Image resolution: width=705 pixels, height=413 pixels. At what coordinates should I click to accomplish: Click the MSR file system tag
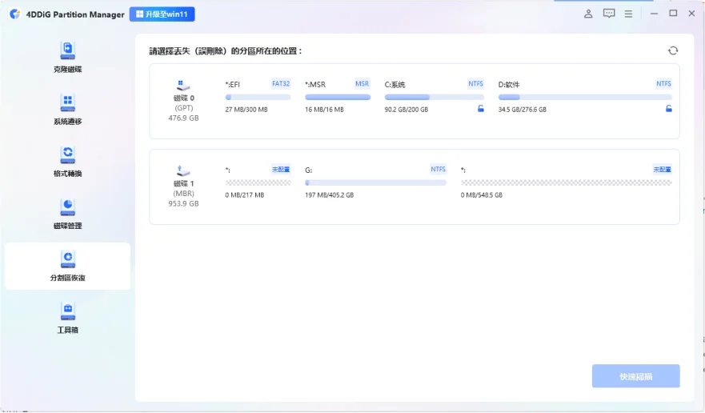click(362, 84)
